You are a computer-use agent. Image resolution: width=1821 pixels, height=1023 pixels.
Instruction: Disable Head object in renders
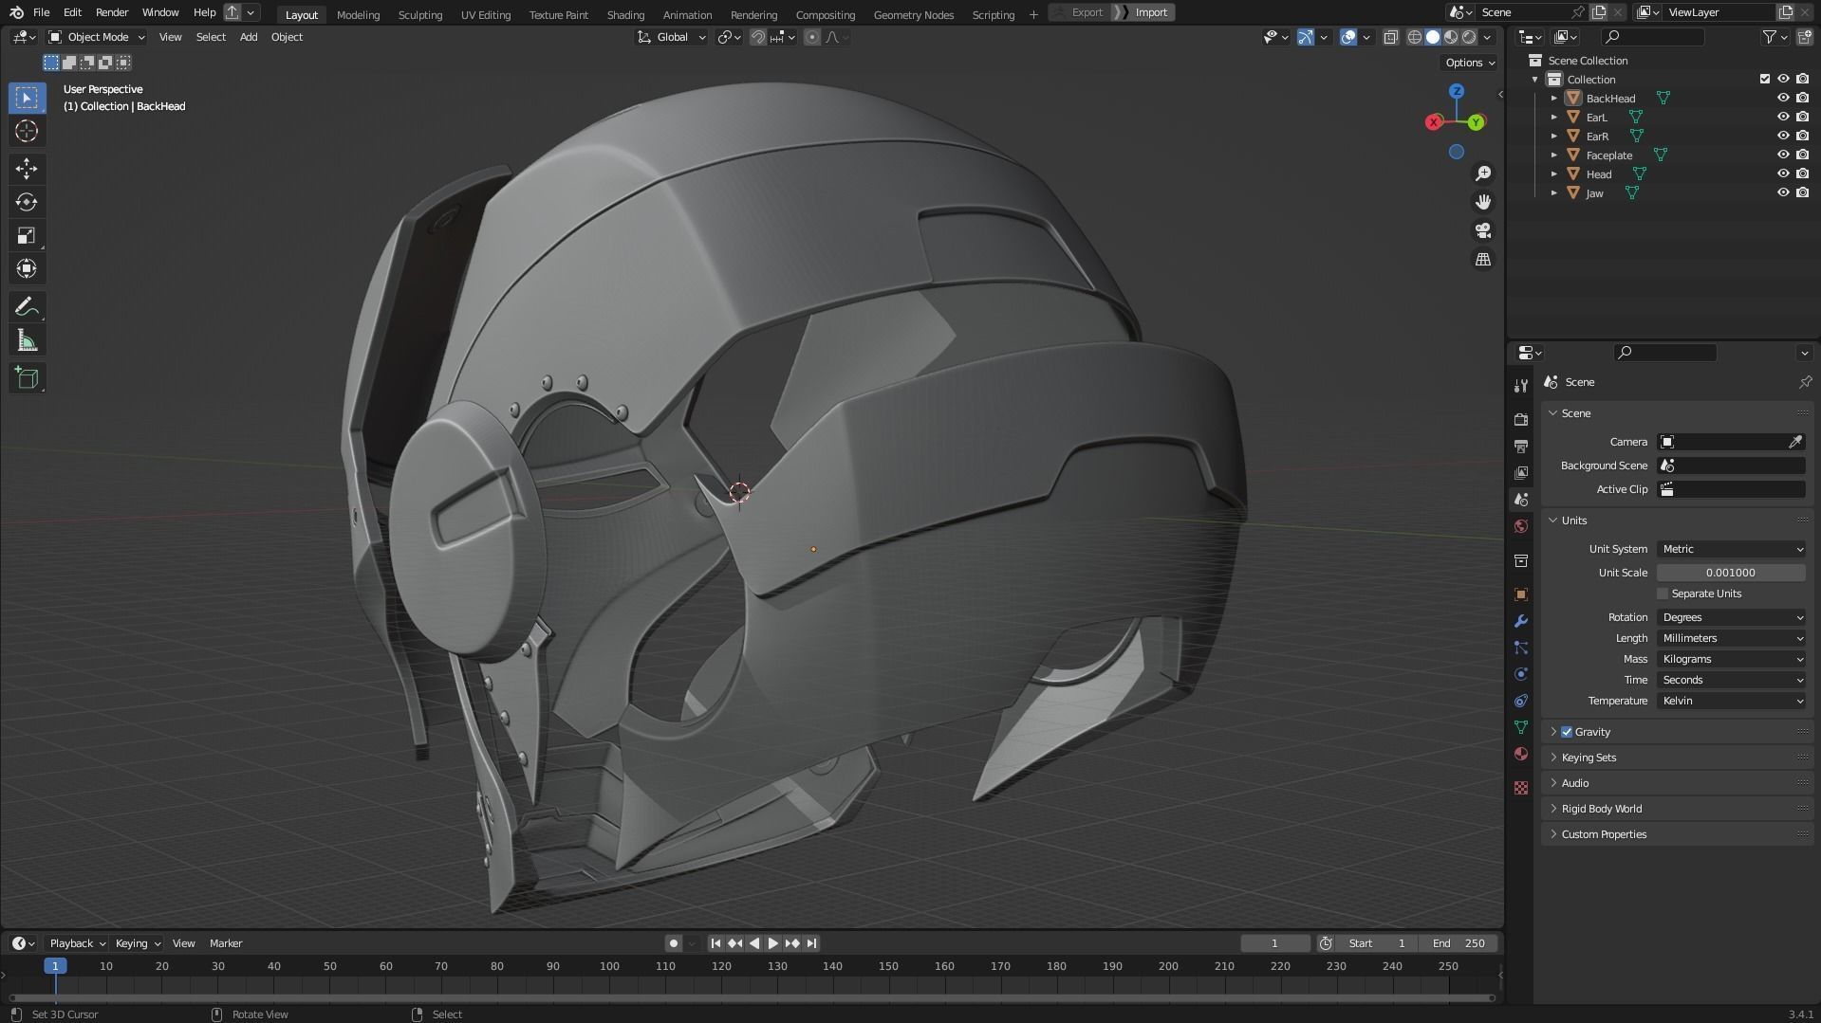tap(1802, 174)
